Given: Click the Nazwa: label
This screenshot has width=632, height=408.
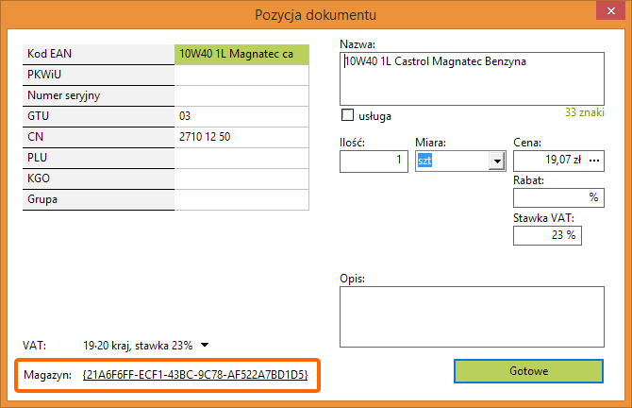Looking at the screenshot, I should (x=358, y=44).
